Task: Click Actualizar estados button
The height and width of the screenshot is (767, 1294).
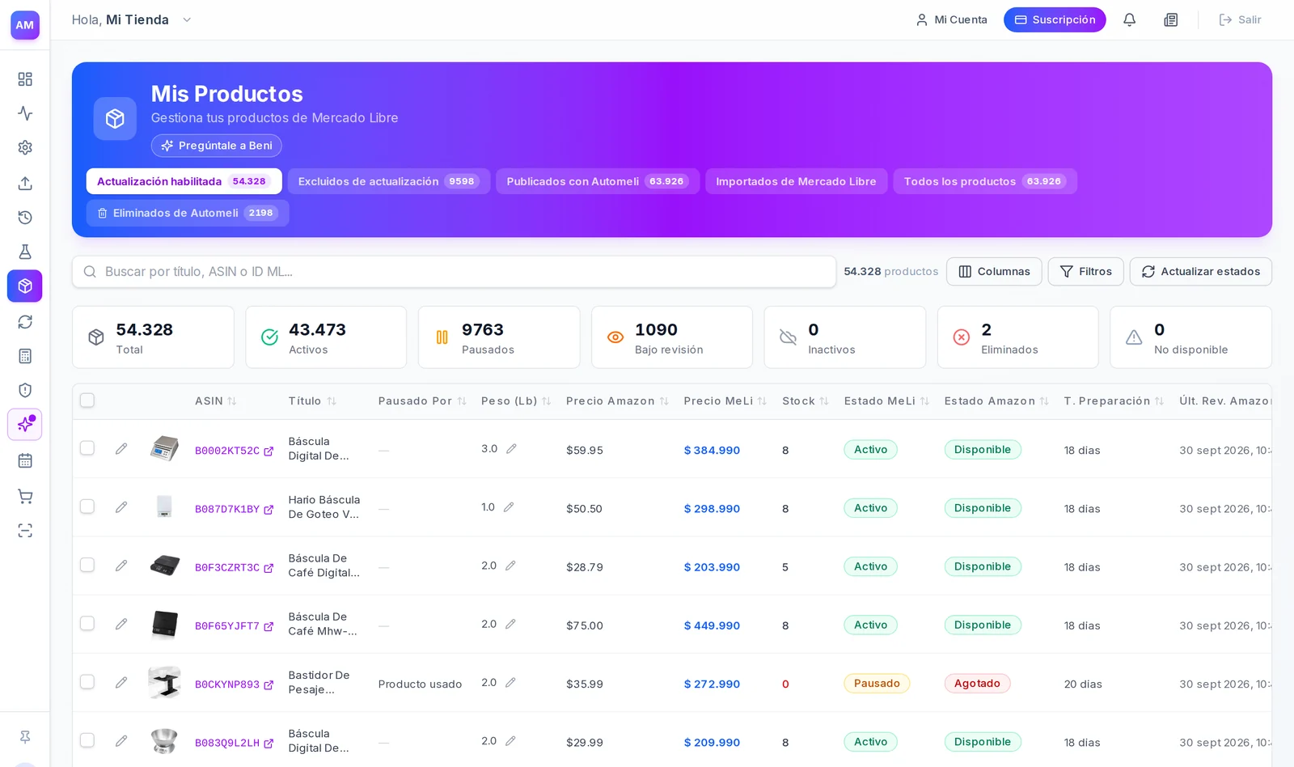Action: tap(1200, 272)
